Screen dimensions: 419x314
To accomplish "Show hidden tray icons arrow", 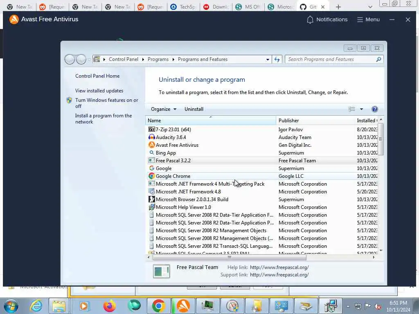I will pos(348,307).
